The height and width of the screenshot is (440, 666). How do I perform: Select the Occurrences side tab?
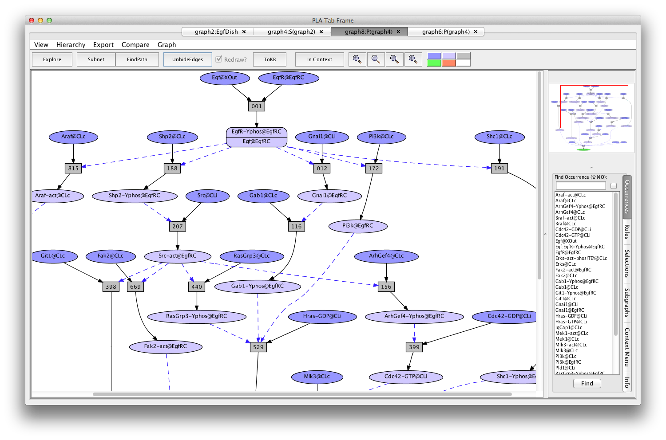click(x=627, y=196)
